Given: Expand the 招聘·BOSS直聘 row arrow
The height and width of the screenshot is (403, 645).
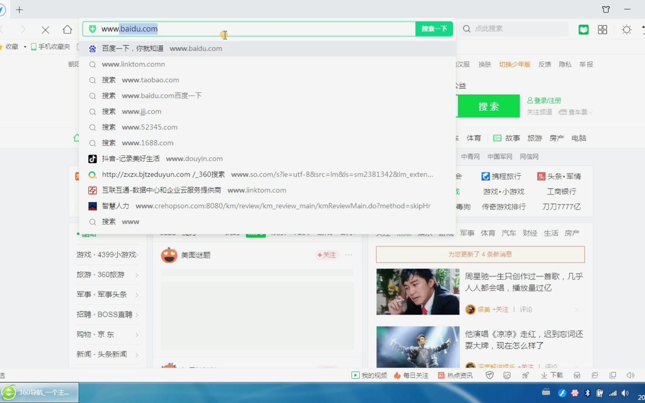Looking at the screenshot, I should coord(137,315).
